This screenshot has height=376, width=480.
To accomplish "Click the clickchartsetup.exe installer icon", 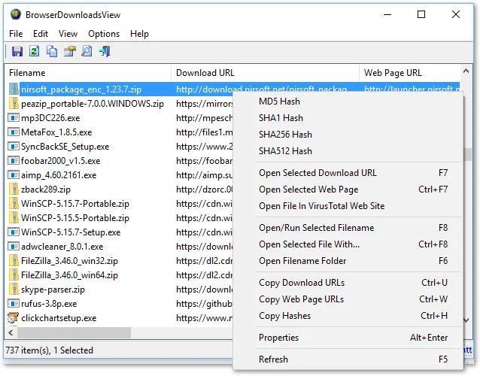I will point(13,318).
